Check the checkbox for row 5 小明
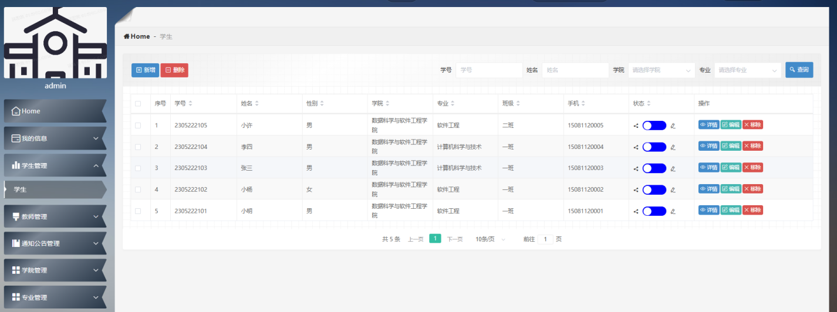 [x=138, y=211]
